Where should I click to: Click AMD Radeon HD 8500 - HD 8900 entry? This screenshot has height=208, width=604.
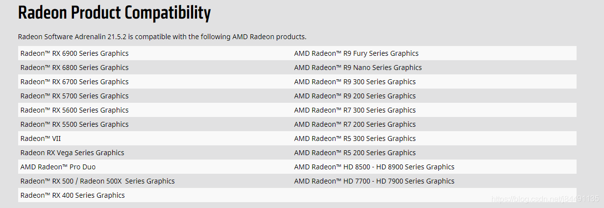374,167
